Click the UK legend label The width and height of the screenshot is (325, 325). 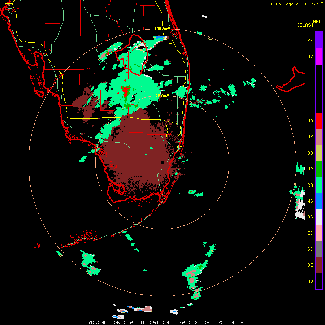pyautogui.click(x=310, y=57)
